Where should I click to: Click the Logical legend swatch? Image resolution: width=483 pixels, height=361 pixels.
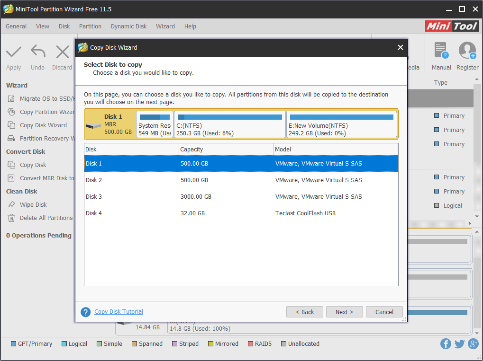click(64, 344)
